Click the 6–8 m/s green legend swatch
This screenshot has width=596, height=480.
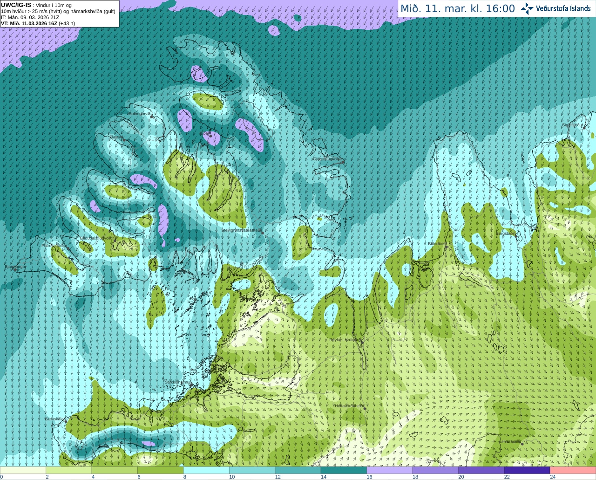tap(161, 470)
